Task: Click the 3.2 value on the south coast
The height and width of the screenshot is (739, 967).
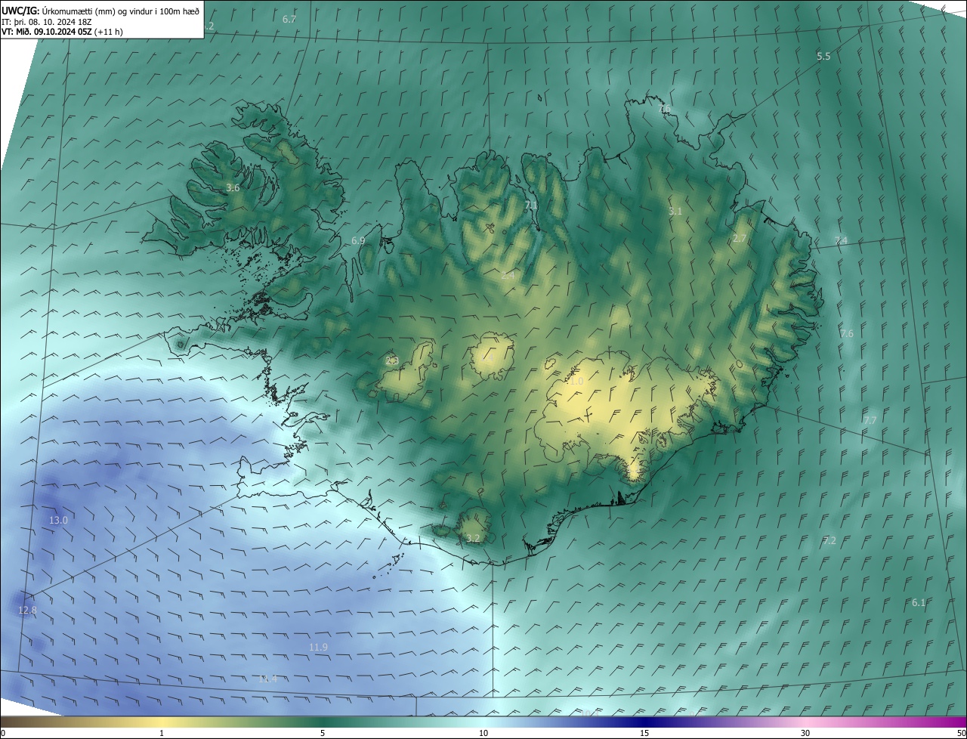Action: point(474,539)
